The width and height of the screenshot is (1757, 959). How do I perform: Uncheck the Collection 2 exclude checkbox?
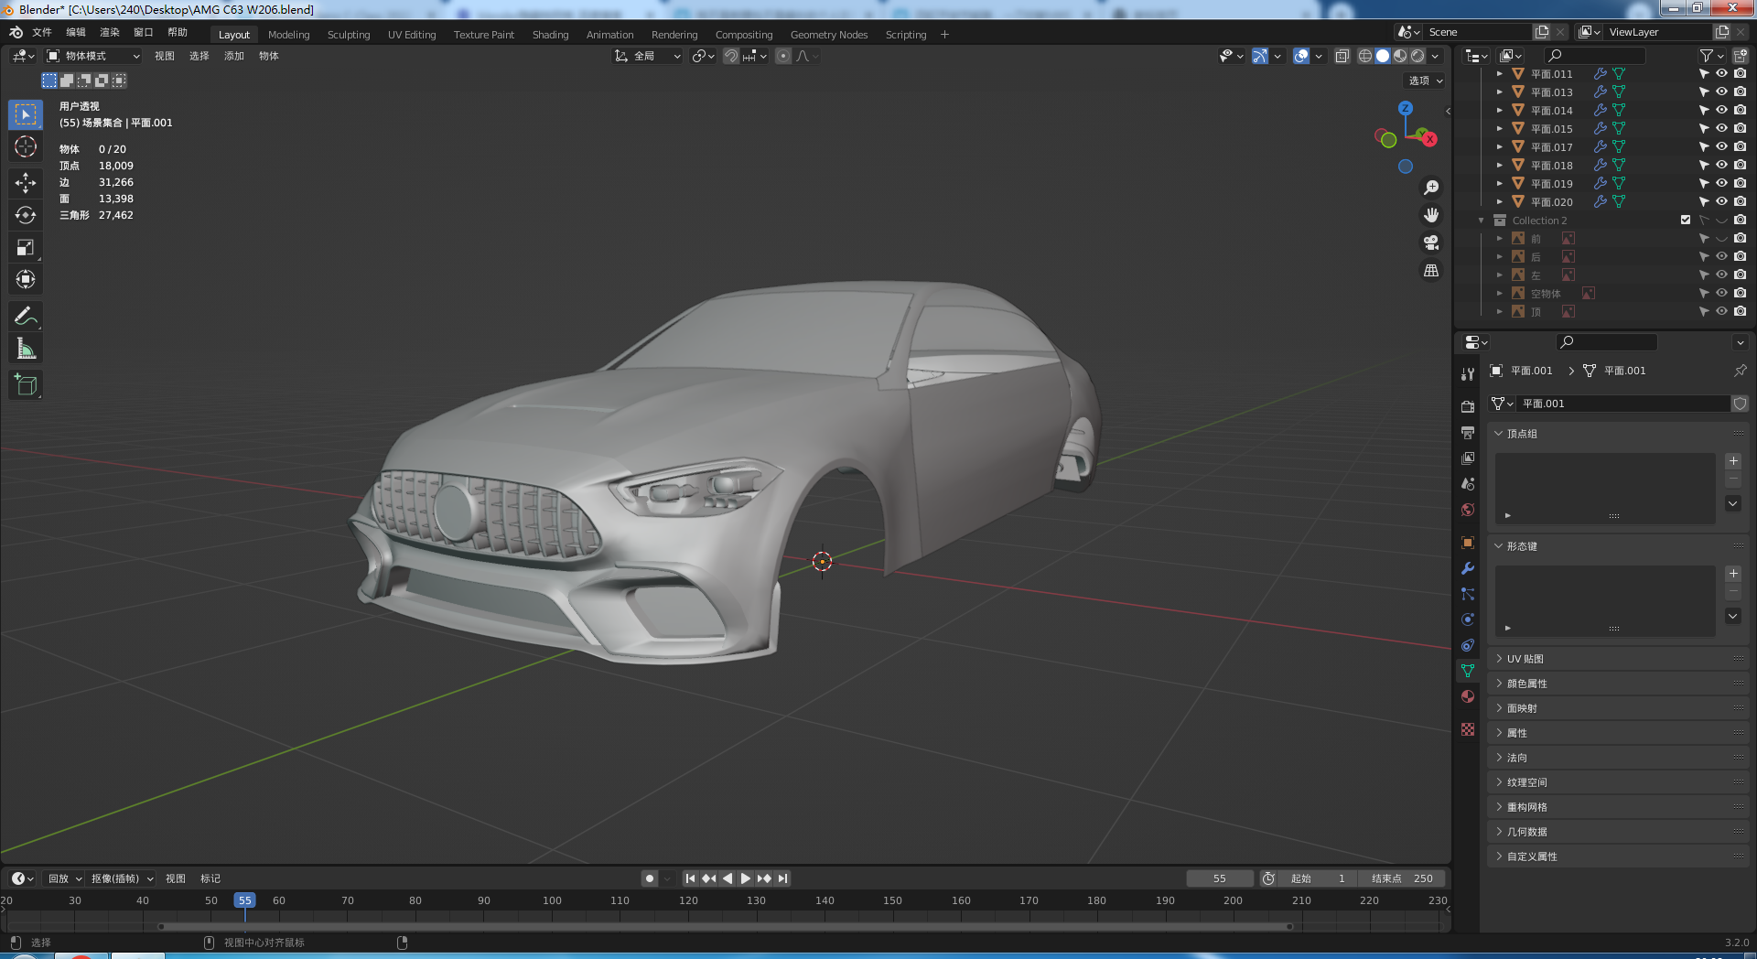[x=1686, y=220]
